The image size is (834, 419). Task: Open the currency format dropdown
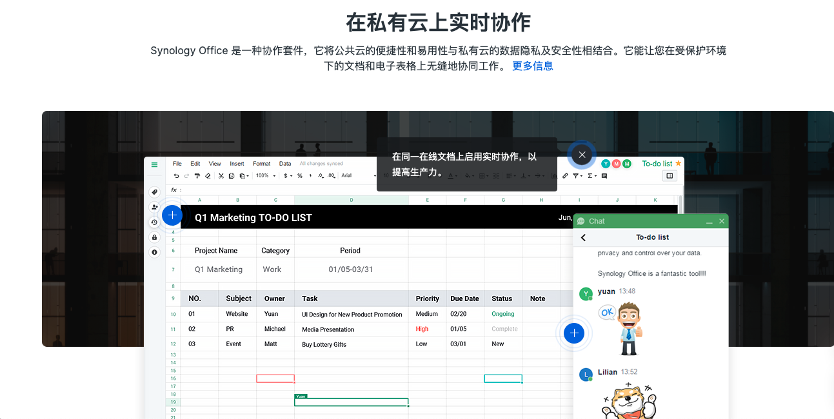tap(288, 175)
